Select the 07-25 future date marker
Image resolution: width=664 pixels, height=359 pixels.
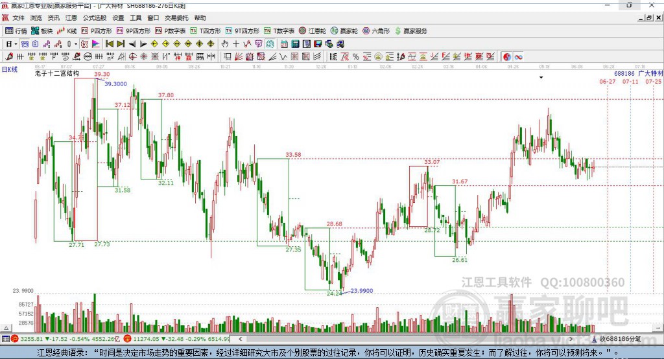point(653,81)
